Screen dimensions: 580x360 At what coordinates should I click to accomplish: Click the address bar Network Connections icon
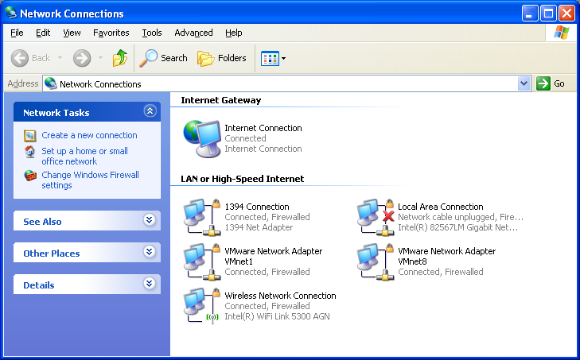[51, 83]
